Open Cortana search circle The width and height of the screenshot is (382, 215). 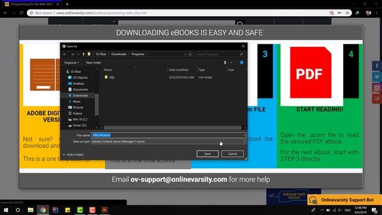tap(18, 210)
